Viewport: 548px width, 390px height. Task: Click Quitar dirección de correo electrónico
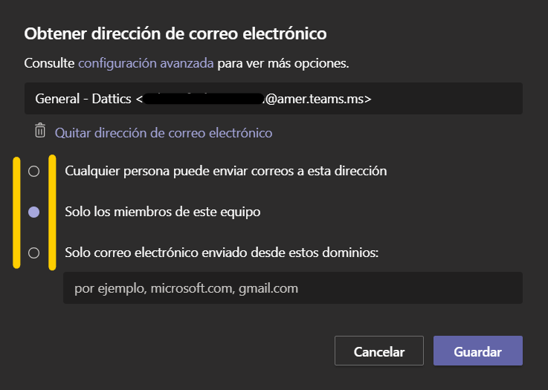coord(164,133)
